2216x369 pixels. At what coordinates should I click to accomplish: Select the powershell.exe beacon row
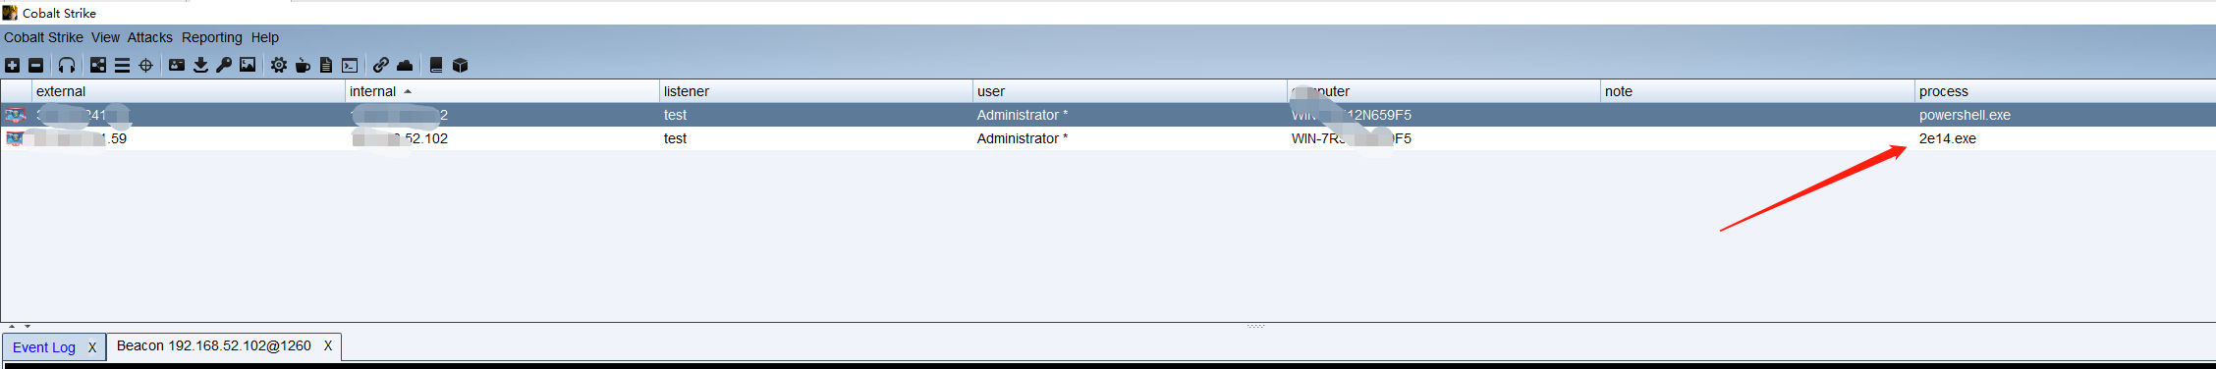pos(1108,115)
